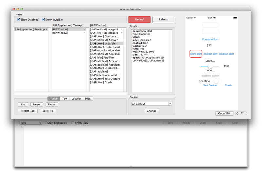Expand the first [UIAWindow] row arrow
This screenshot has width=262, height=172.
[x=84, y=29]
